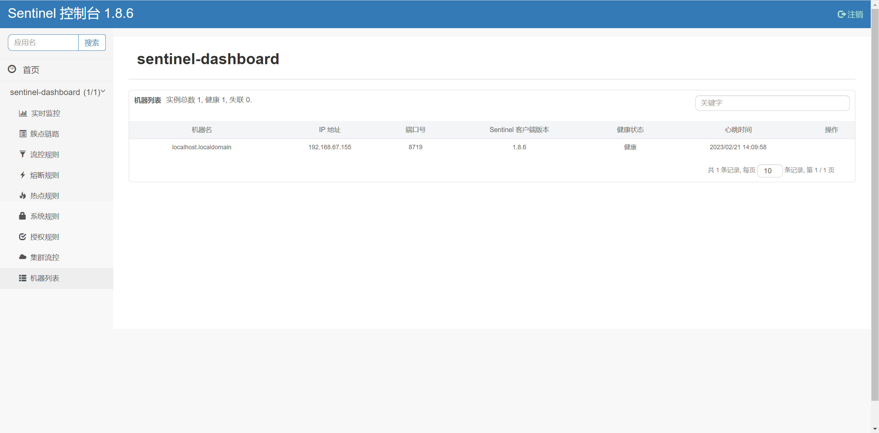This screenshot has height=433, width=879.
Task: Click the filter funnel icon for 流控规则
Action: [x=23, y=154]
